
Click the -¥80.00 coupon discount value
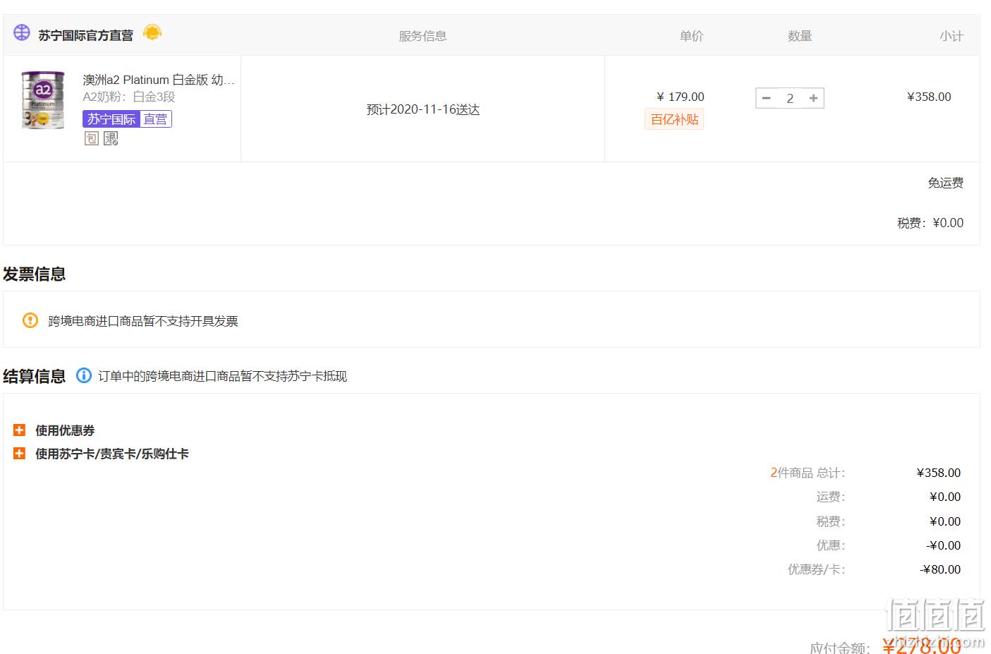pyautogui.click(x=940, y=569)
